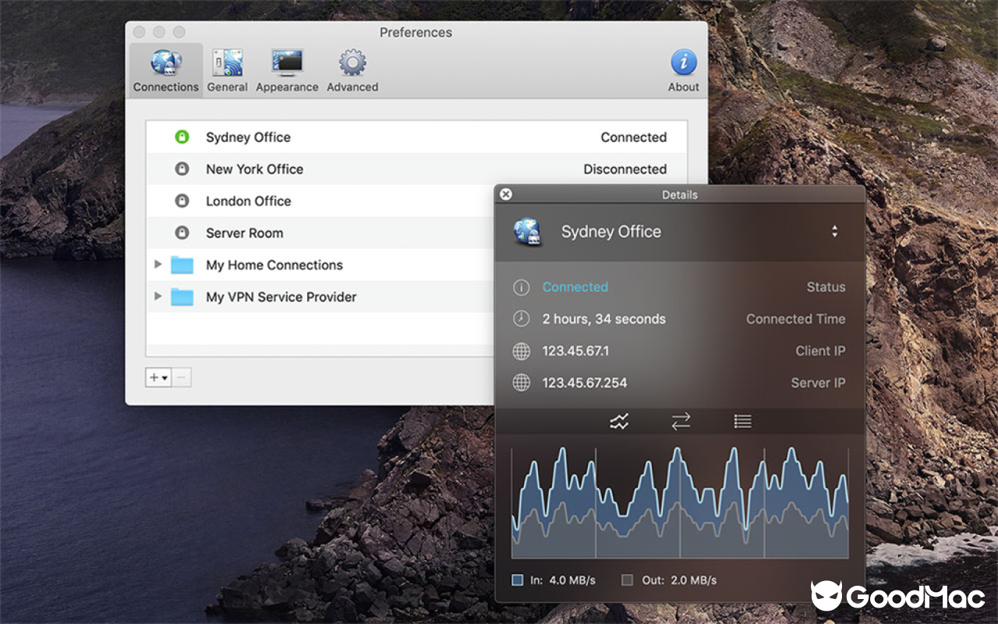The height and width of the screenshot is (624, 998).
Task: Open the About panel
Action: [683, 69]
